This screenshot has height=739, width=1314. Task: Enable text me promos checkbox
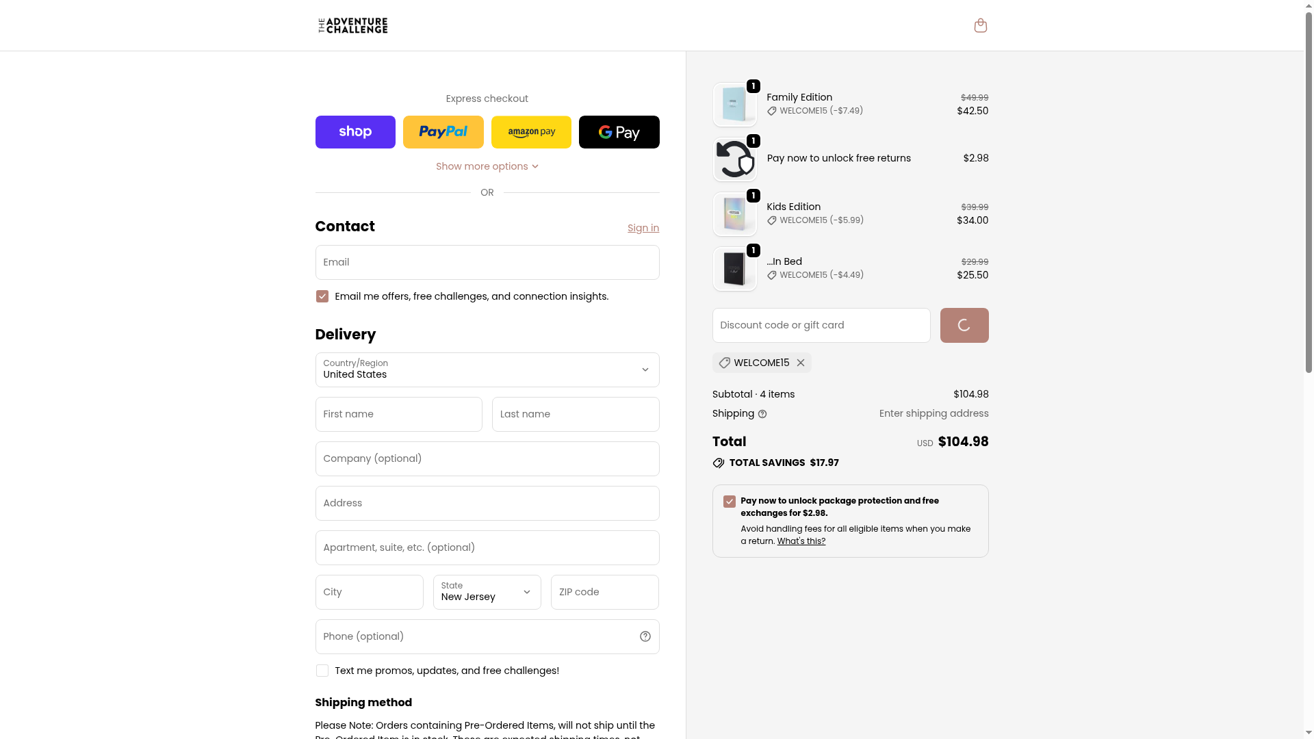322,671
